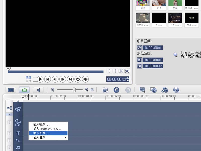This screenshot has width=201, height=151.
Task: Click the project duration clock icon
Action: point(139,48)
